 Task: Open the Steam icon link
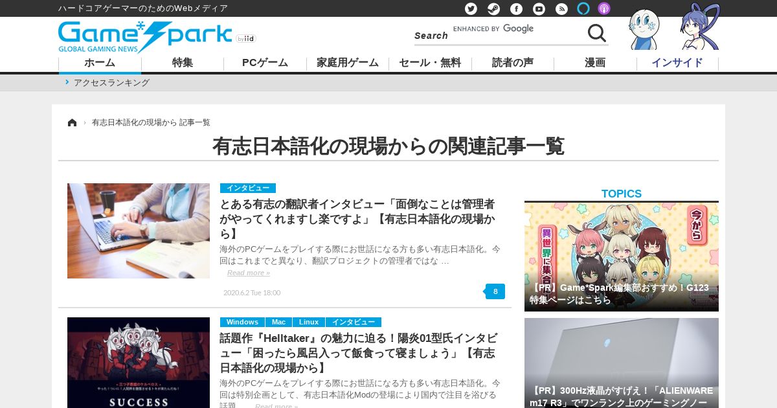(x=493, y=8)
